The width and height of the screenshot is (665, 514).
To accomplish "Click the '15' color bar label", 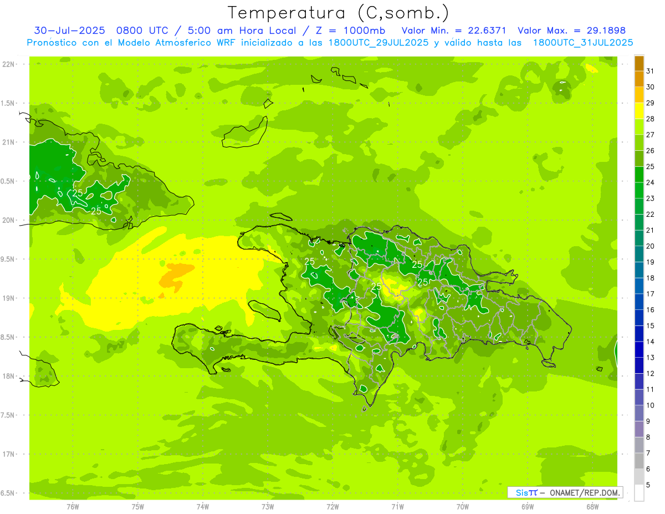I will (651, 325).
